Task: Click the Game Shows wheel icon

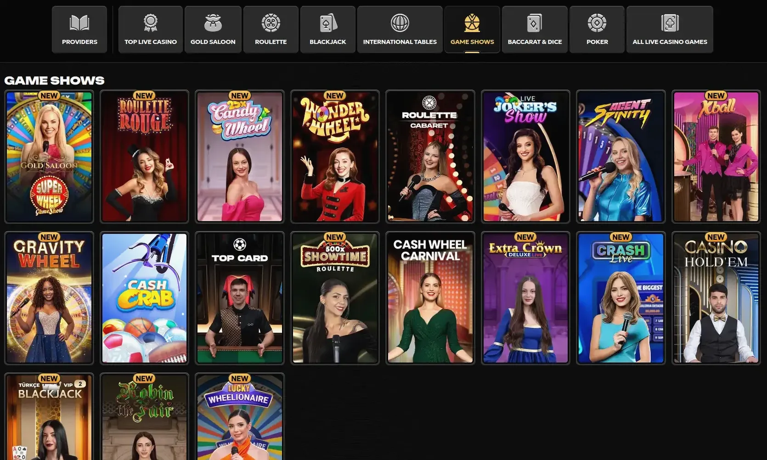Action: pos(472,22)
